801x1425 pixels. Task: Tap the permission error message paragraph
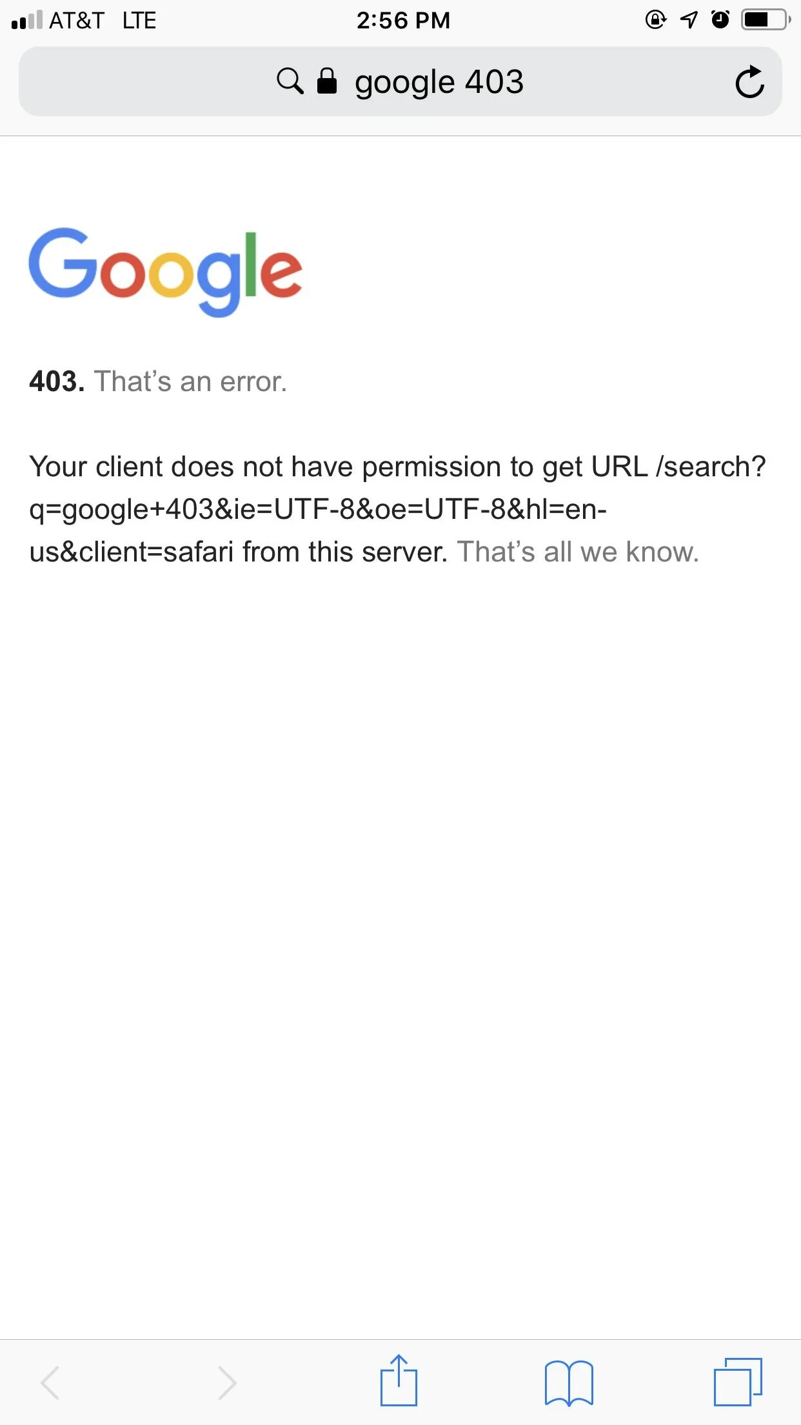tap(397, 509)
